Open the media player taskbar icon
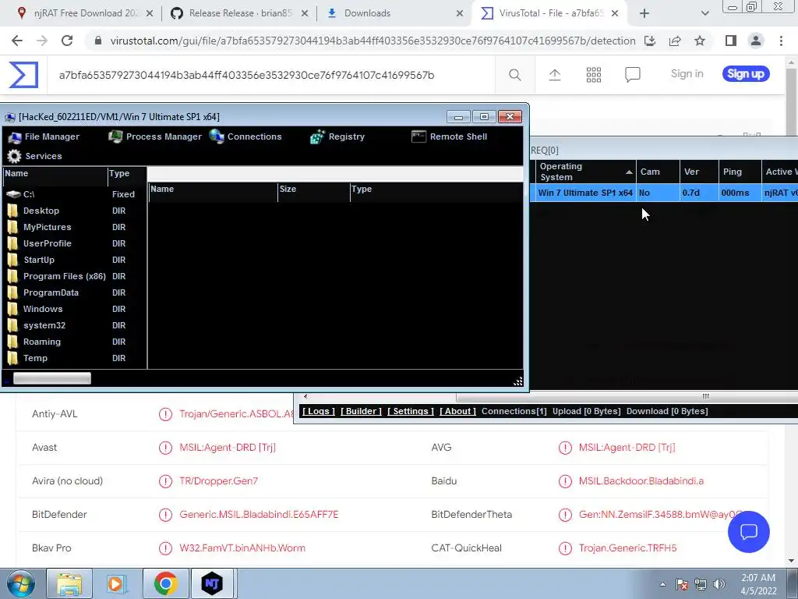This screenshot has width=798, height=599. tap(116, 583)
